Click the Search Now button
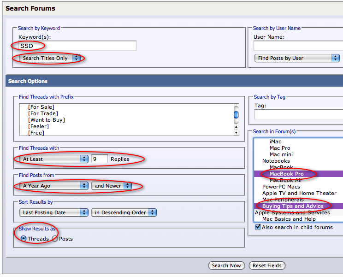 [226, 265]
